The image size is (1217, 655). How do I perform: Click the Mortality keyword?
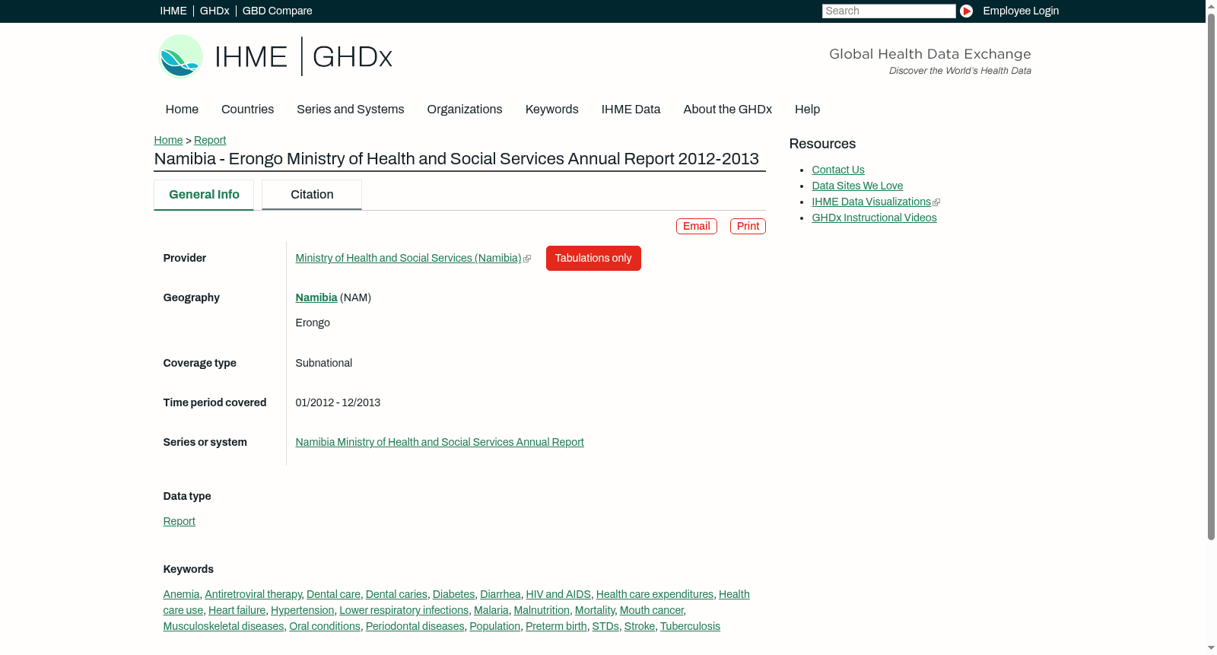click(x=595, y=611)
